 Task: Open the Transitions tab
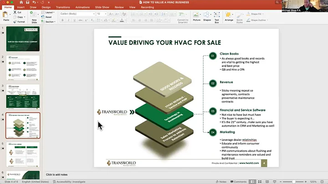pos(63,7)
